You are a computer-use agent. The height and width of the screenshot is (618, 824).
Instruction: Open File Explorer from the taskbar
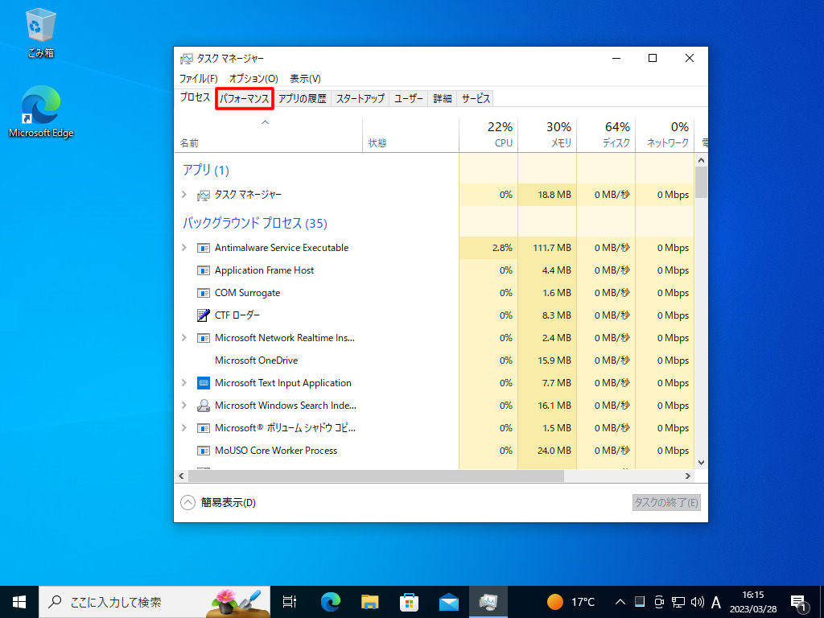pyautogui.click(x=370, y=602)
